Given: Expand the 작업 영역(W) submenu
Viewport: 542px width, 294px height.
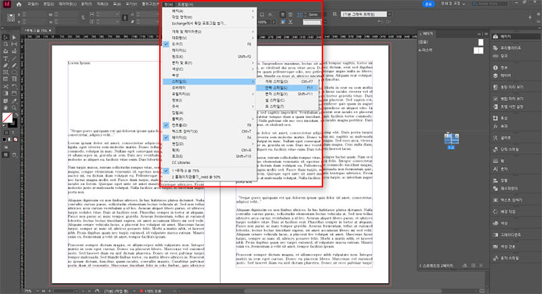Looking at the screenshot, I should point(209,17).
